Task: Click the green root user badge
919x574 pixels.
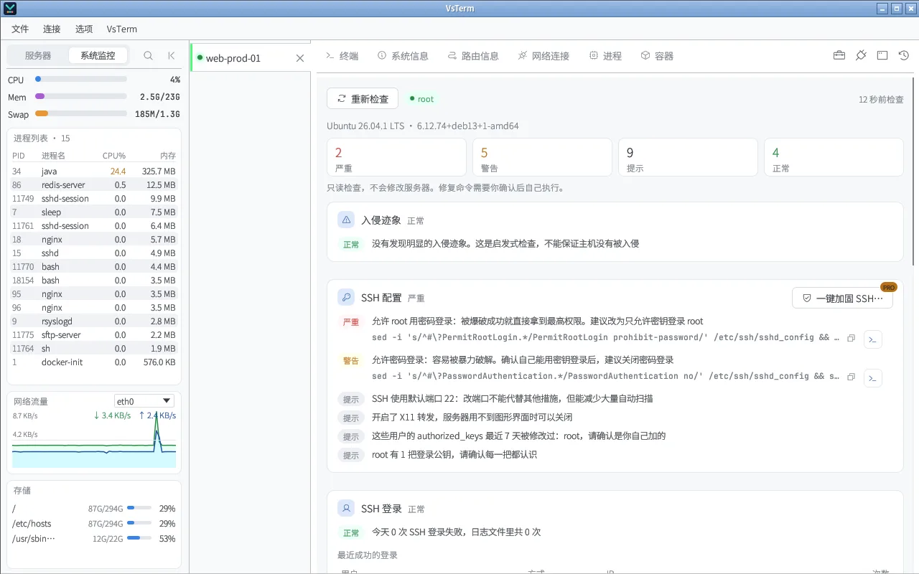Action: pyautogui.click(x=421, y=99)
